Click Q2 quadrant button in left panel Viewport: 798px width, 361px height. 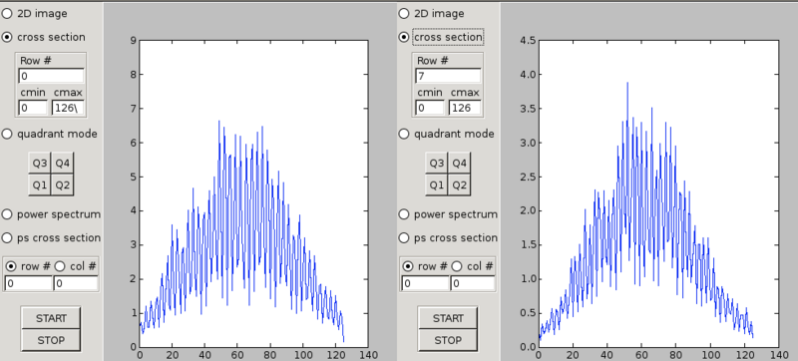click(63, 185)
